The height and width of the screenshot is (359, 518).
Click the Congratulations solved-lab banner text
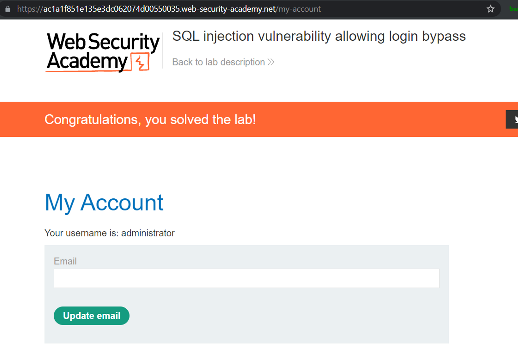pos(150,119)
